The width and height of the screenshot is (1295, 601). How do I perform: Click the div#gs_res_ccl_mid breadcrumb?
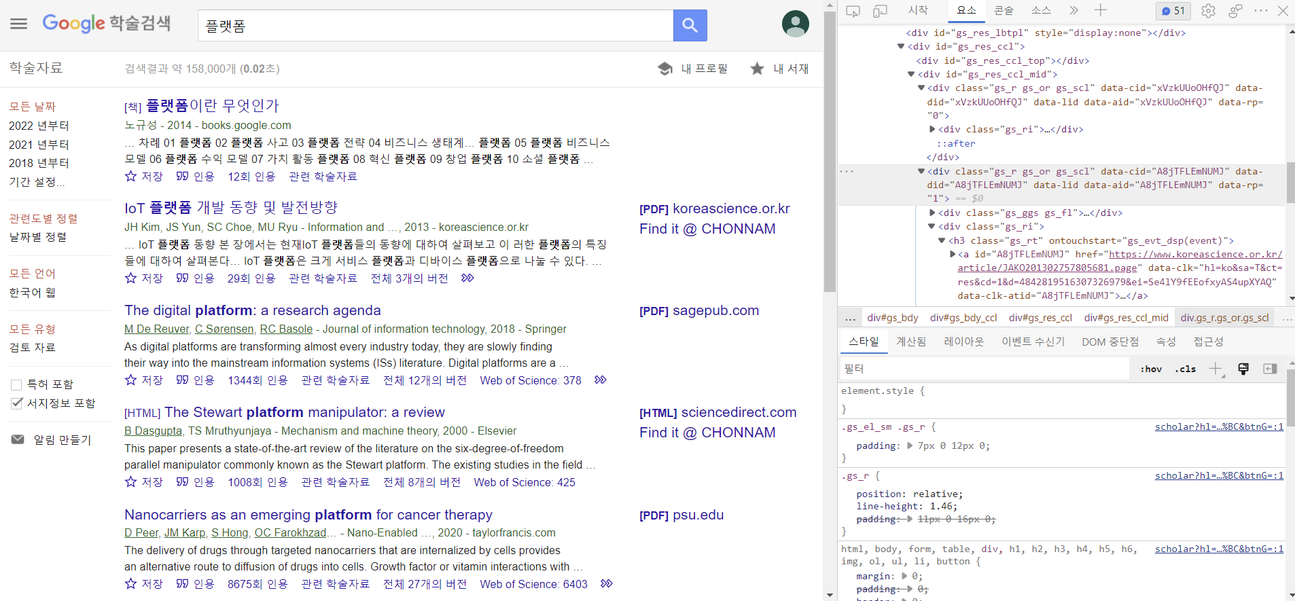point(1126,318)
